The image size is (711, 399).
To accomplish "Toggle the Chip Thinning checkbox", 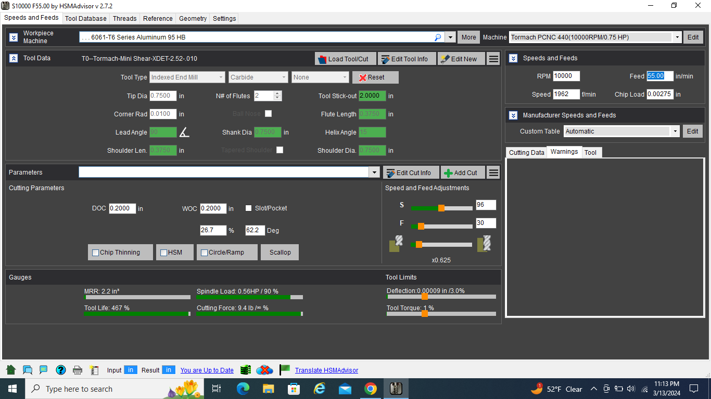I will pos(96,252).
